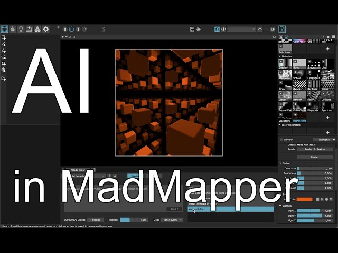Collapse the Lighting parameters group
Viewport: 338px width, 253px height.
[280, 206]
